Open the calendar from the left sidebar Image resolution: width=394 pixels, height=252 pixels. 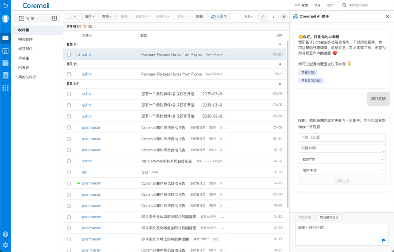pos(5,50)
